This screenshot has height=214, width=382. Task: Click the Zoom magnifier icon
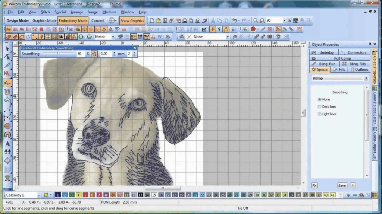click(x=256, y=21)
